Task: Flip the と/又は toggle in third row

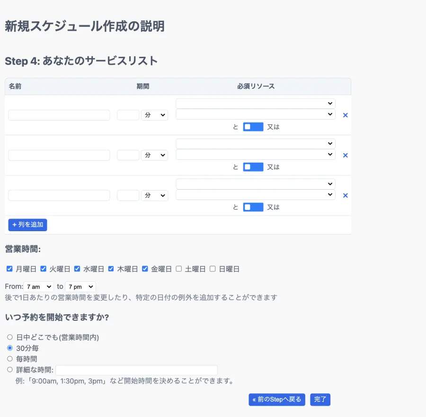Action: (x=253, y=207)
